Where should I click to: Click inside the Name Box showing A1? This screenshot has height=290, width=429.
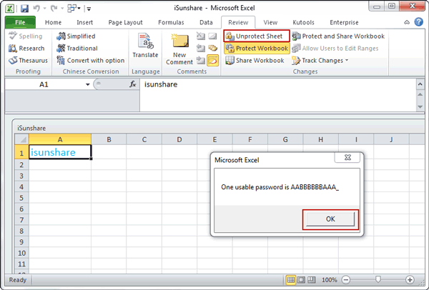[x=44, y=84]
